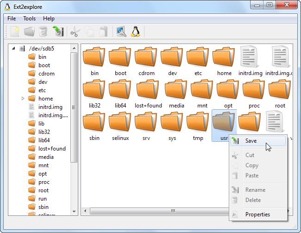Click the tree pane vertical scrollbar thumb
Image resolution: width=301 pixels, height=233 pixels.
[74, 107]
